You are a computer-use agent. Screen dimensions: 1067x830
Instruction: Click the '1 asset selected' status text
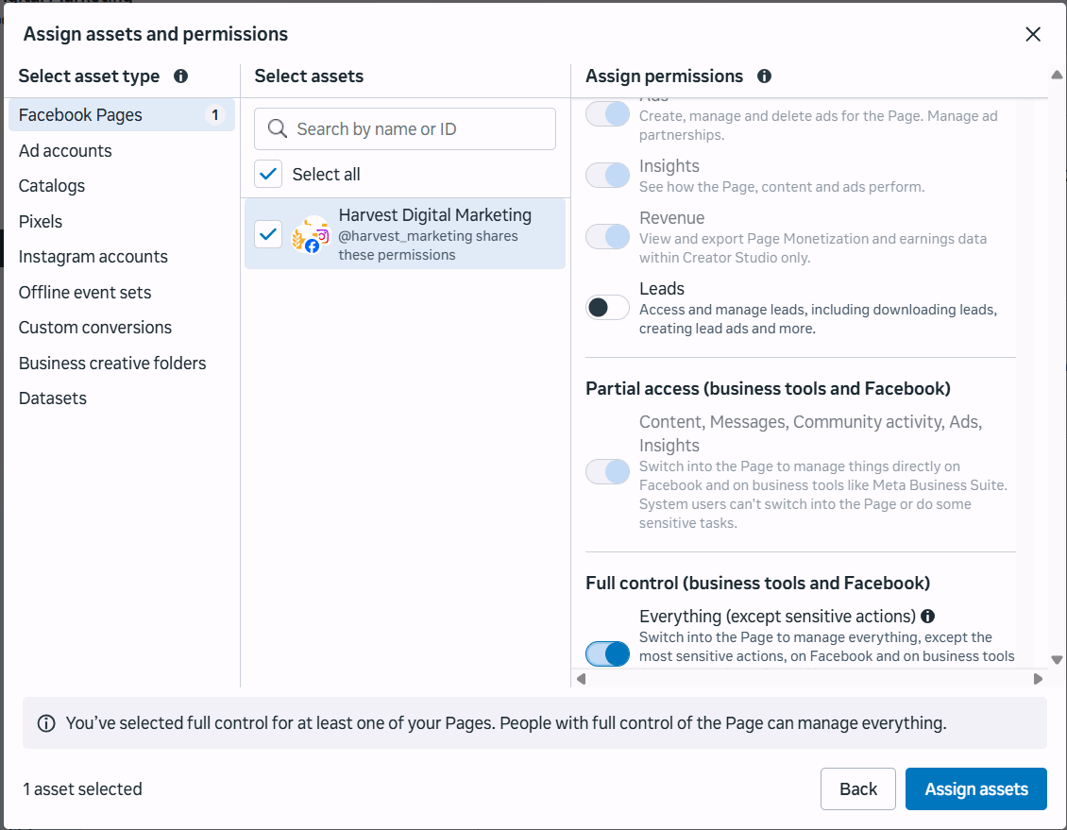[x=82, y=789]
